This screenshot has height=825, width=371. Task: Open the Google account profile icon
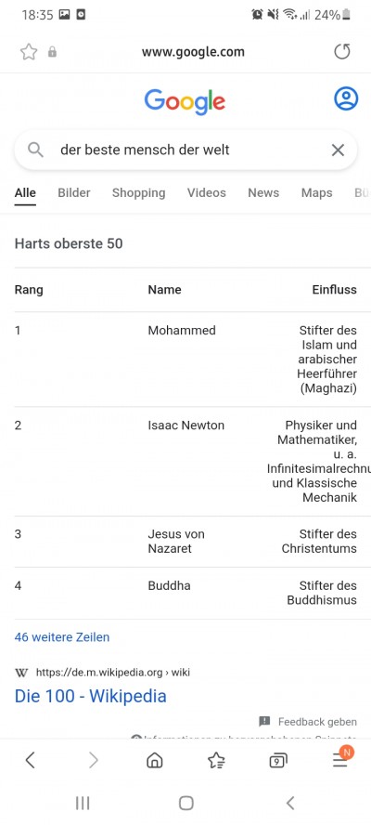tap(346, 98)
